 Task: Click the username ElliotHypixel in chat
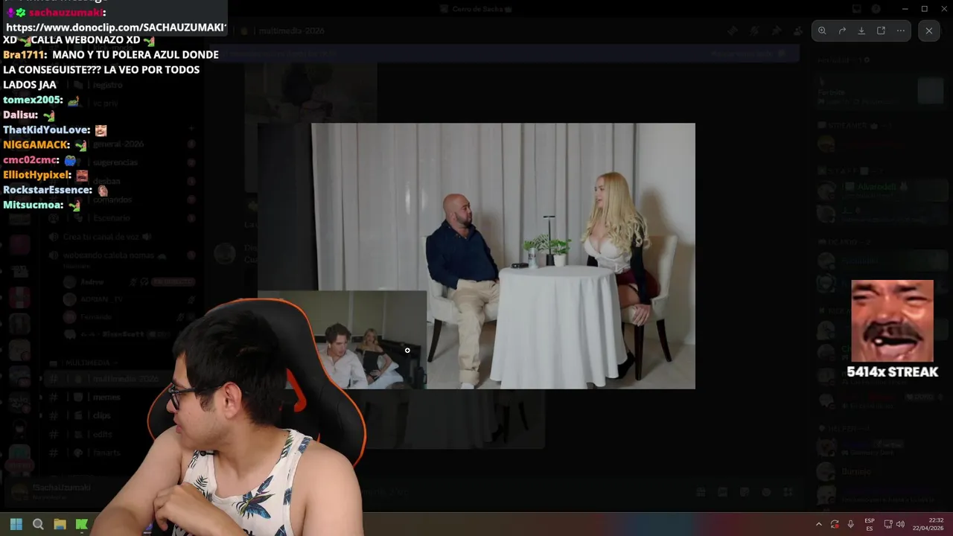(x=36, y=175)
